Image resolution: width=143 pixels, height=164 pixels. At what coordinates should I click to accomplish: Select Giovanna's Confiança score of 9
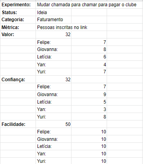(x=89, y=94)
